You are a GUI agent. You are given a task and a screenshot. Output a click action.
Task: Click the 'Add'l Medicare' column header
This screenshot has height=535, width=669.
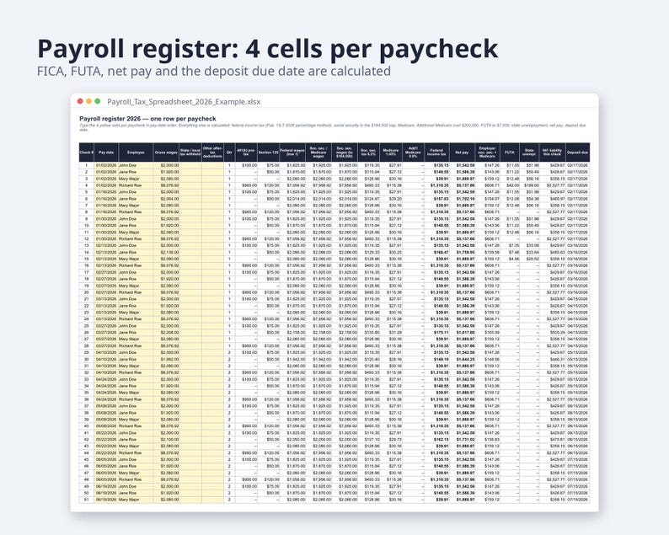(413, 152)
